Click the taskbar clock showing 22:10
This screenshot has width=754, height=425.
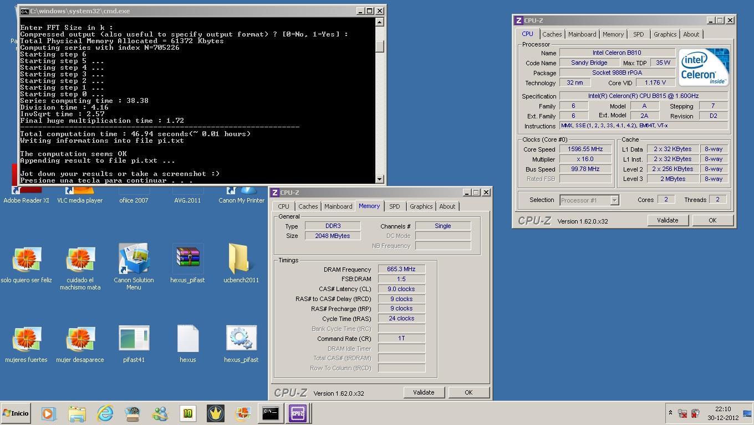coord(722,413)
